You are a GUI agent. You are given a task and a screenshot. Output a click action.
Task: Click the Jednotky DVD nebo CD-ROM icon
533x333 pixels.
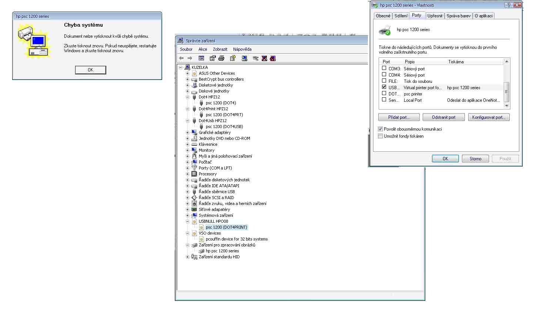194,138
